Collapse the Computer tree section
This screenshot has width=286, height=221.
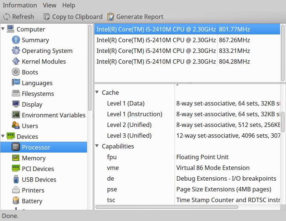(3, 29)
